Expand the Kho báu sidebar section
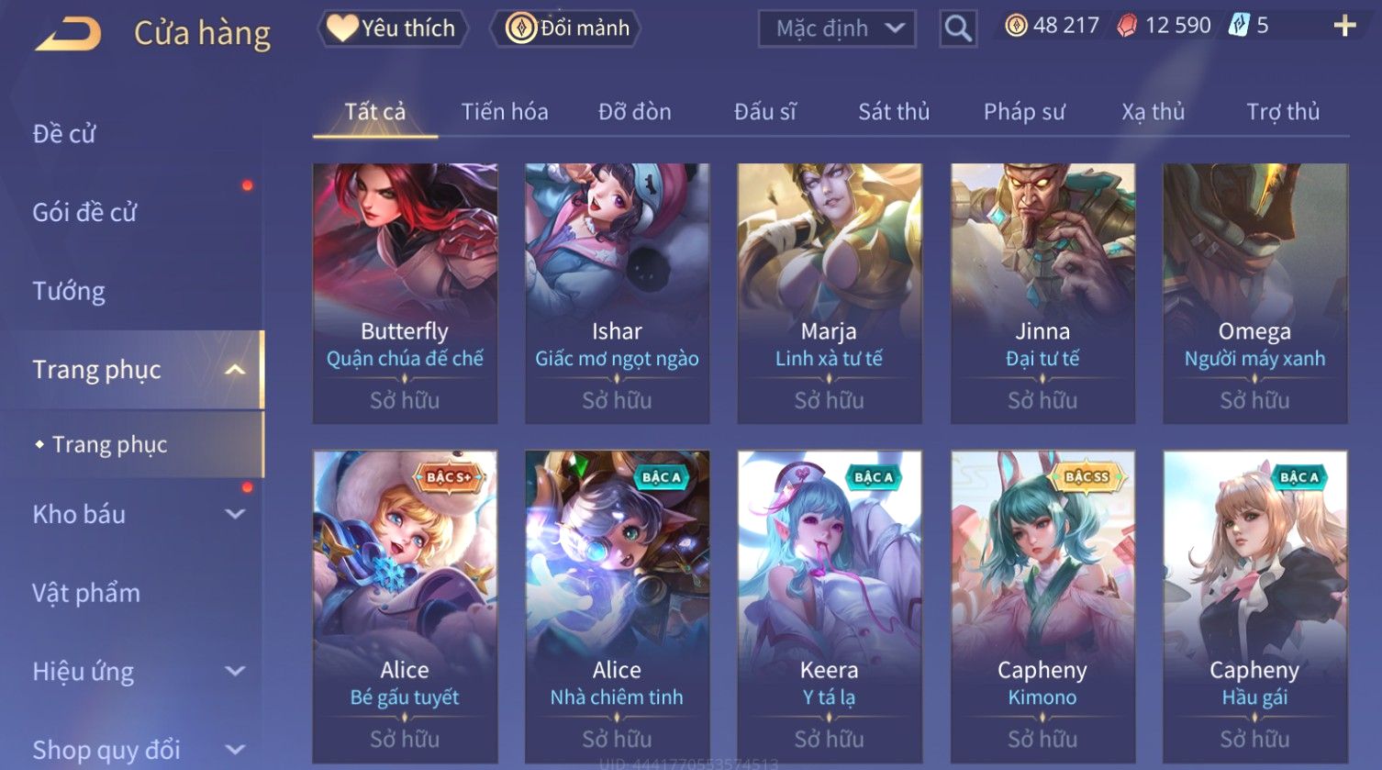1382x770 pixels. 235,515
